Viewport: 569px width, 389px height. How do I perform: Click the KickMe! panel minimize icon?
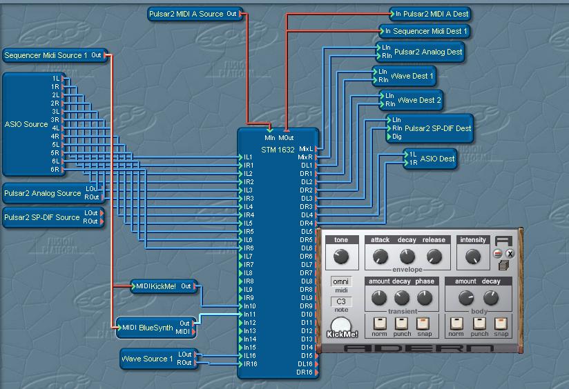(498, 253)
